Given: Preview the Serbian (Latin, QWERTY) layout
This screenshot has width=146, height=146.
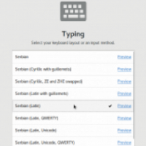Looking at the screenshot, I should point(124,118).
